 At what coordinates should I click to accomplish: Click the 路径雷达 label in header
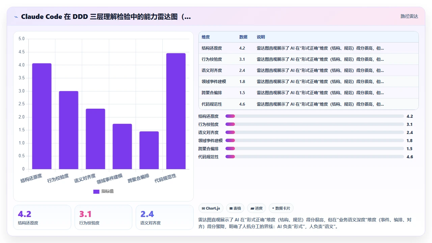(409, 16)
